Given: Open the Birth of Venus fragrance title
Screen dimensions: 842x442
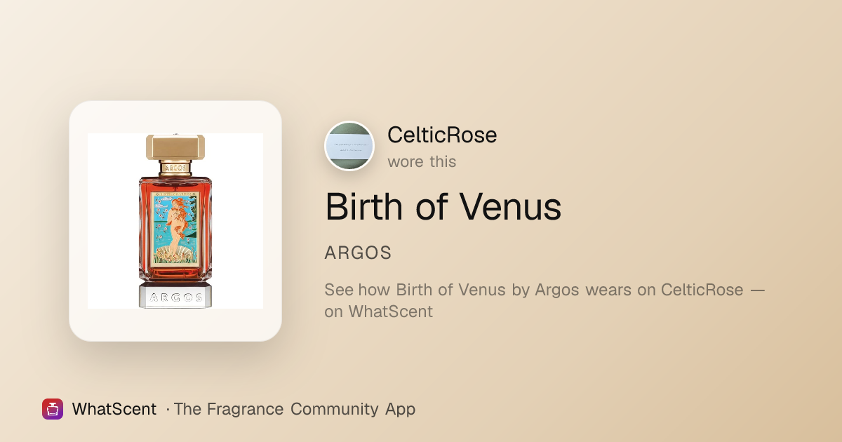Looking at the screenshot, I should coord(443,206).
